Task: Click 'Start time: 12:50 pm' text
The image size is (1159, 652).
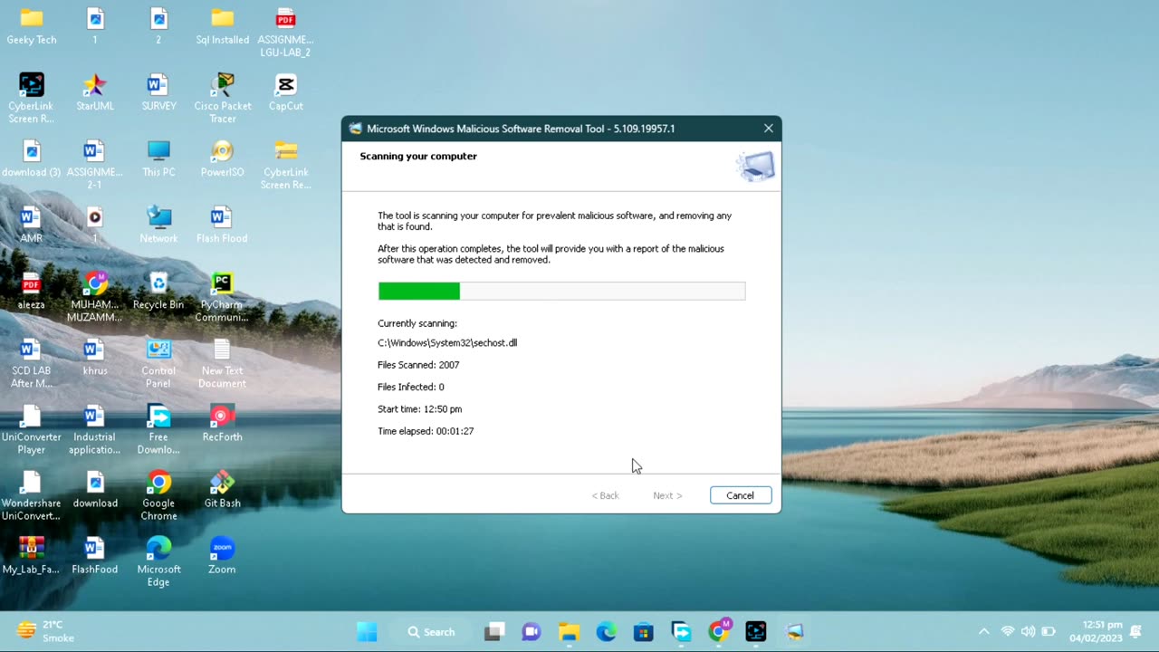Action: (x=419, y=409)
